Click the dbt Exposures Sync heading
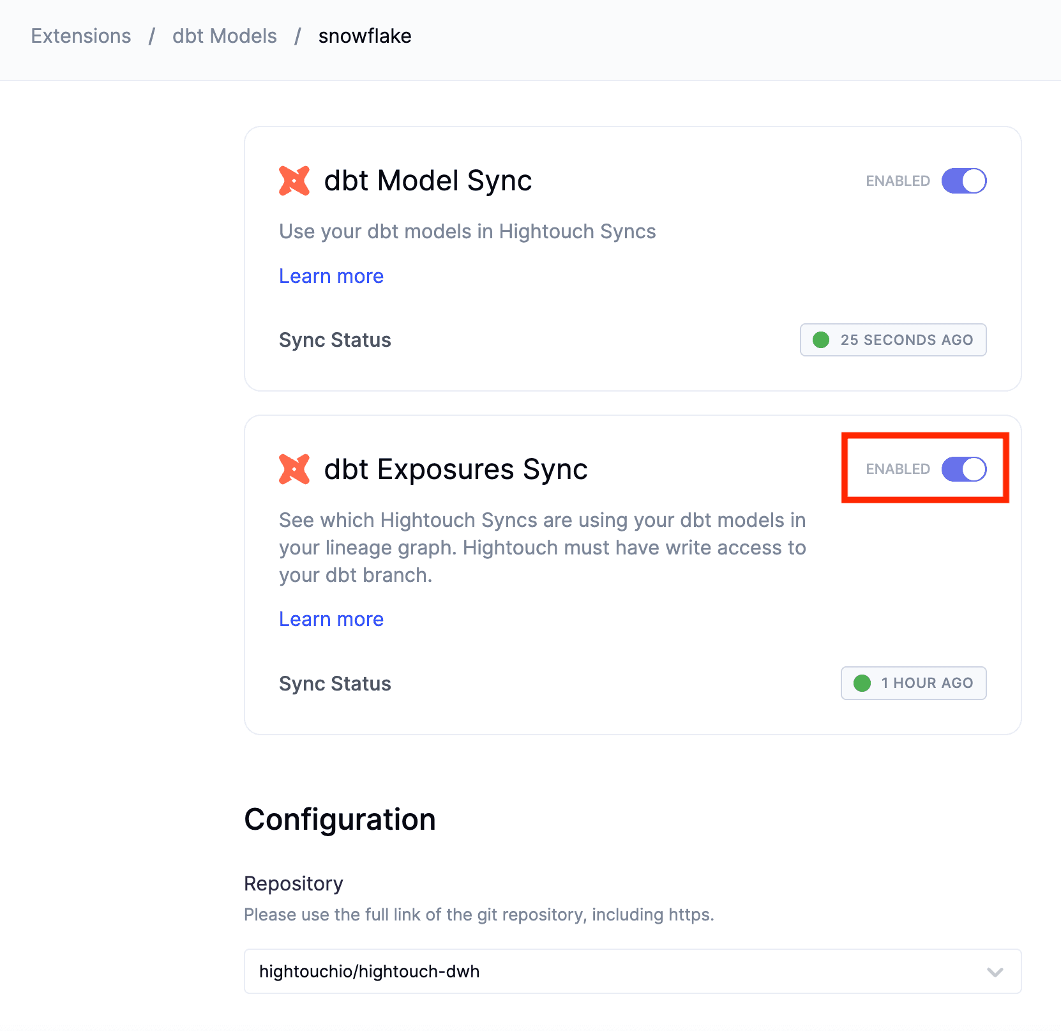The width and height of the screenshot is (1061, 1031). (x=455, y=470)
